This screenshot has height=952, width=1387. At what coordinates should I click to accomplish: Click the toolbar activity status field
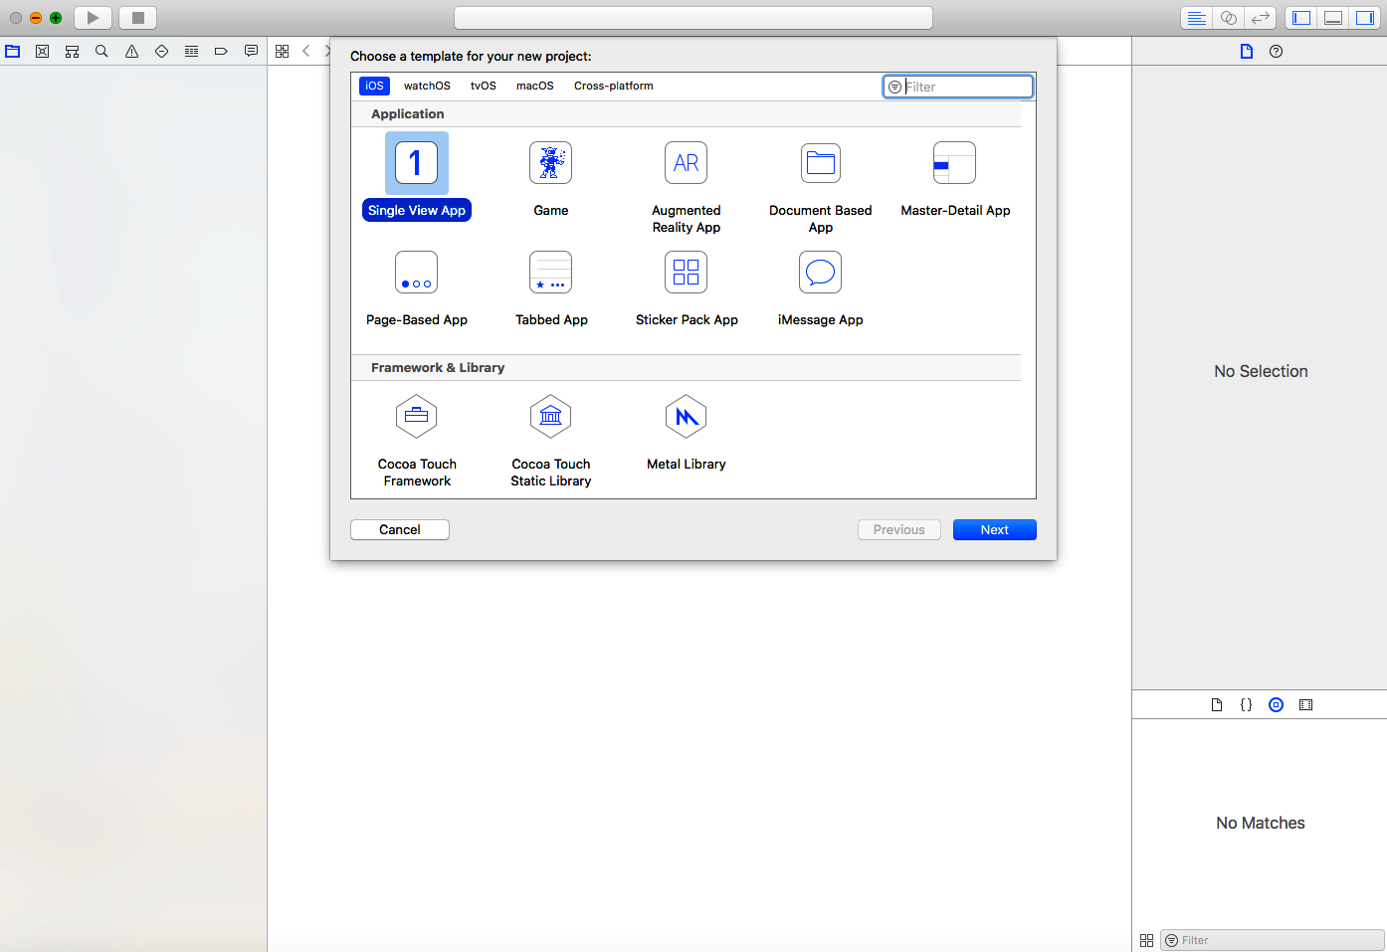pos(693,18)
